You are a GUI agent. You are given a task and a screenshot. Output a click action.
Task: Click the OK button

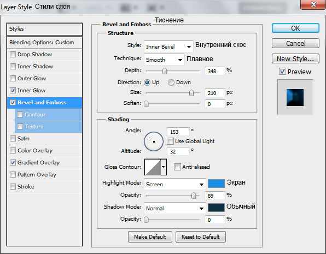coord(295,28)
